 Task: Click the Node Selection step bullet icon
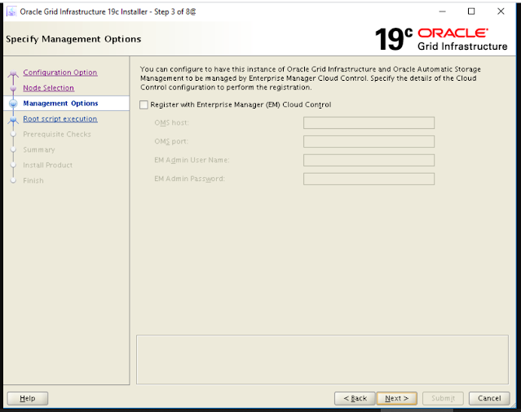(x=13, y=88)
